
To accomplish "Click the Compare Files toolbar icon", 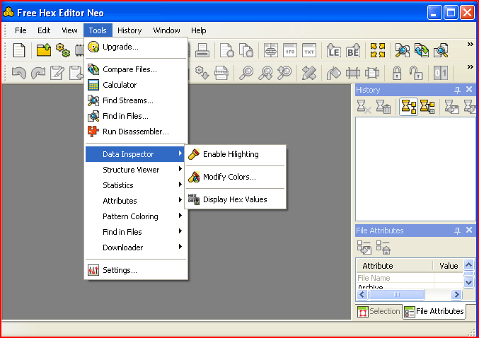I will 422,50.
